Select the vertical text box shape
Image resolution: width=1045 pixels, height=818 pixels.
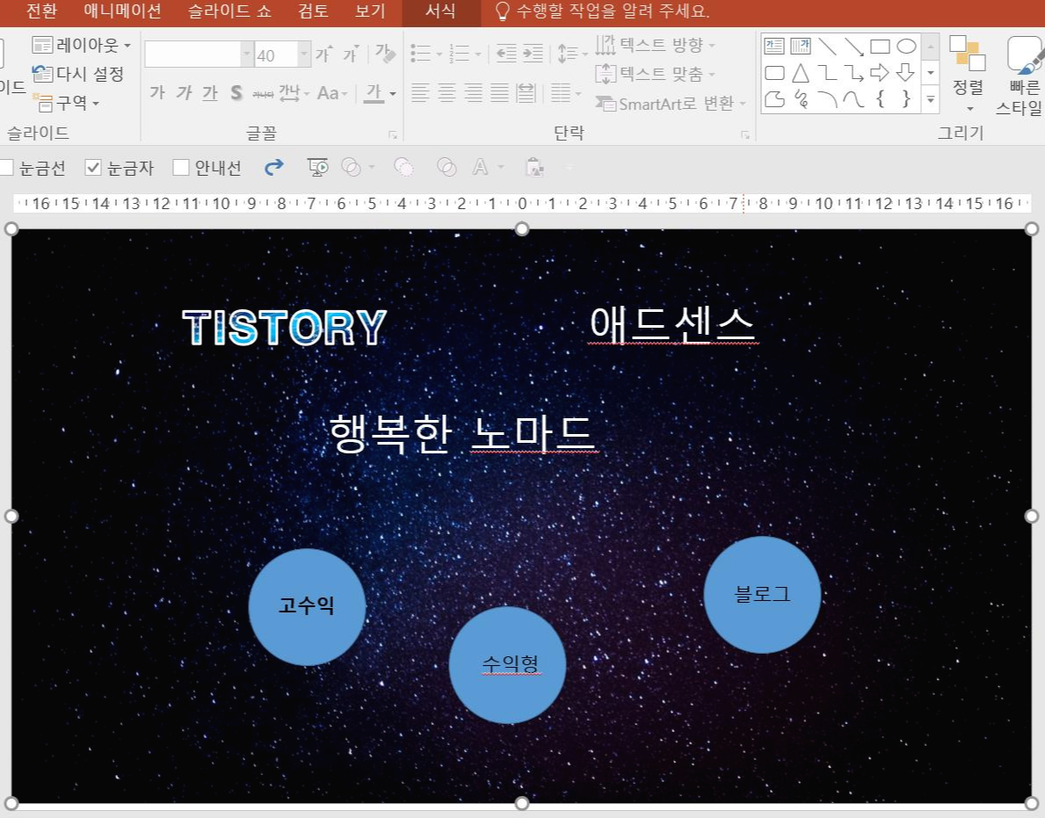click(800, 46)
